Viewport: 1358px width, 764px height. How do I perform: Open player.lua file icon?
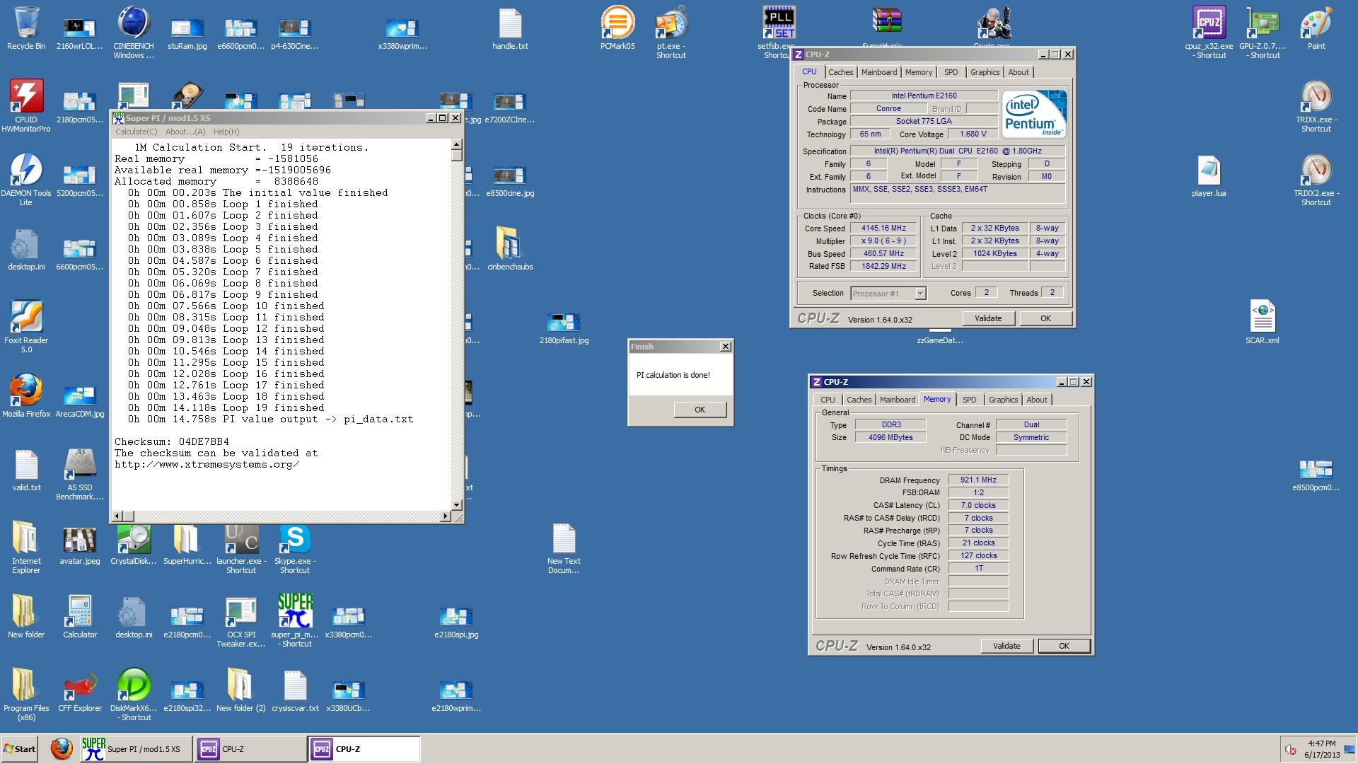point(1209,176)
